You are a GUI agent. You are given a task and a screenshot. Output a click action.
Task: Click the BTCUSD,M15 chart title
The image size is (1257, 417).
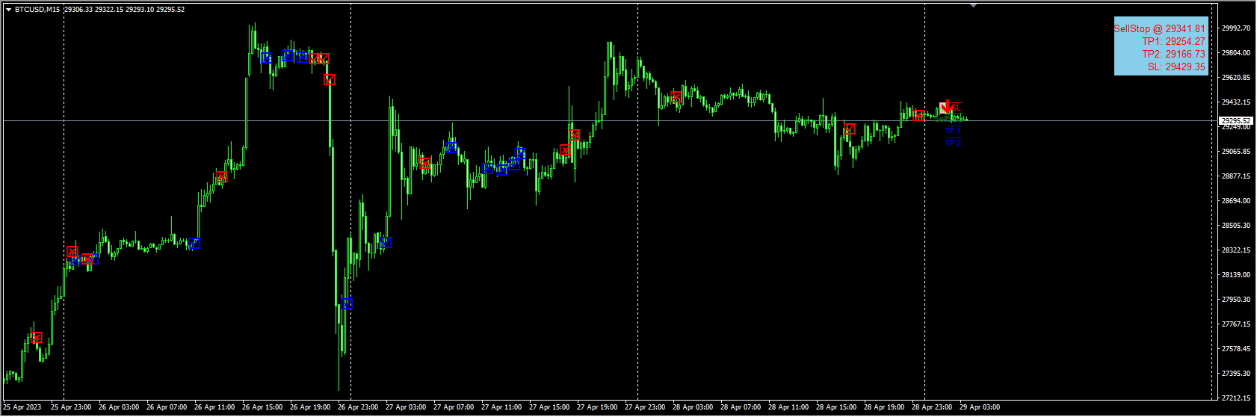click(x=37, y=10)
